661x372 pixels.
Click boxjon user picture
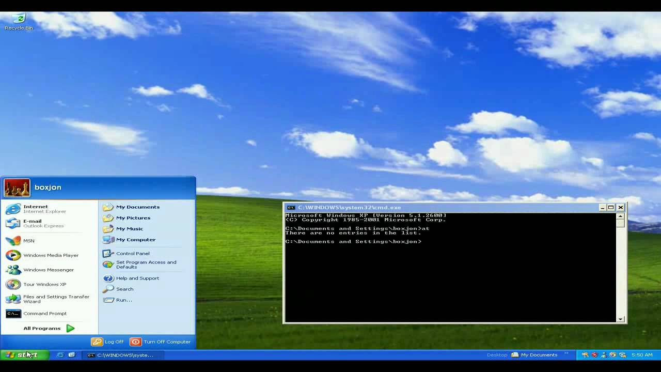click(17, 188)
